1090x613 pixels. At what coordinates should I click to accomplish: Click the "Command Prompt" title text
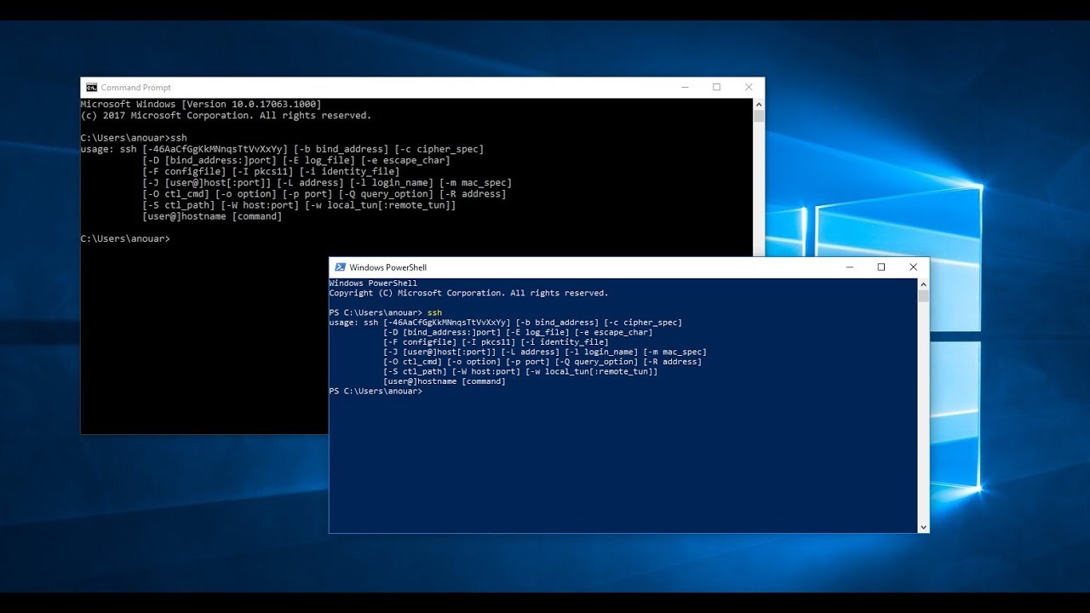pyautogui.click(x=135, y=88)
